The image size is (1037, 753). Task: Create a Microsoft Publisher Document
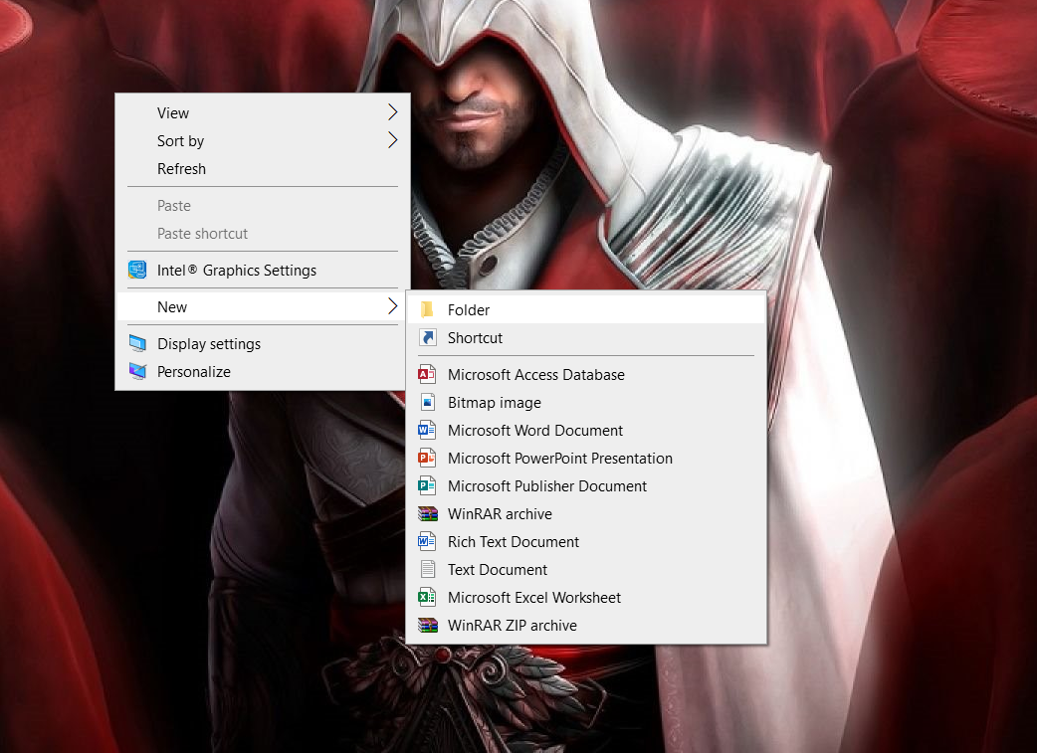[x=586, y=485]
